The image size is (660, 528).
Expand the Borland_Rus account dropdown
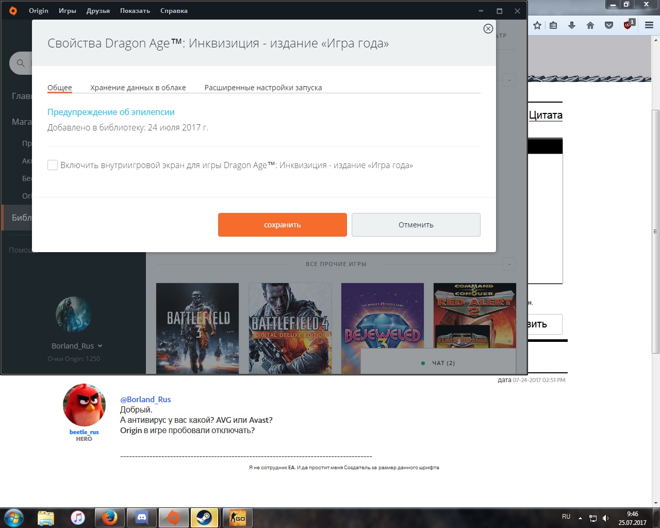[x=100, y=346]
